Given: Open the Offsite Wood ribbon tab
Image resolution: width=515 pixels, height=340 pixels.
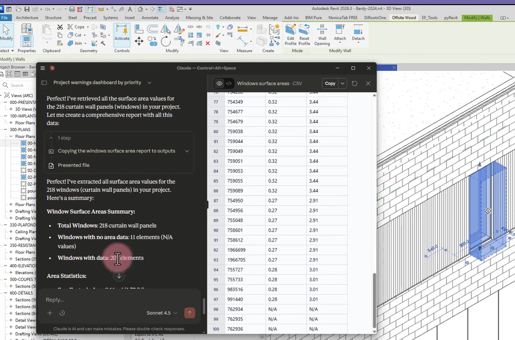Looking at the screenshot, I should pos(404,17).
